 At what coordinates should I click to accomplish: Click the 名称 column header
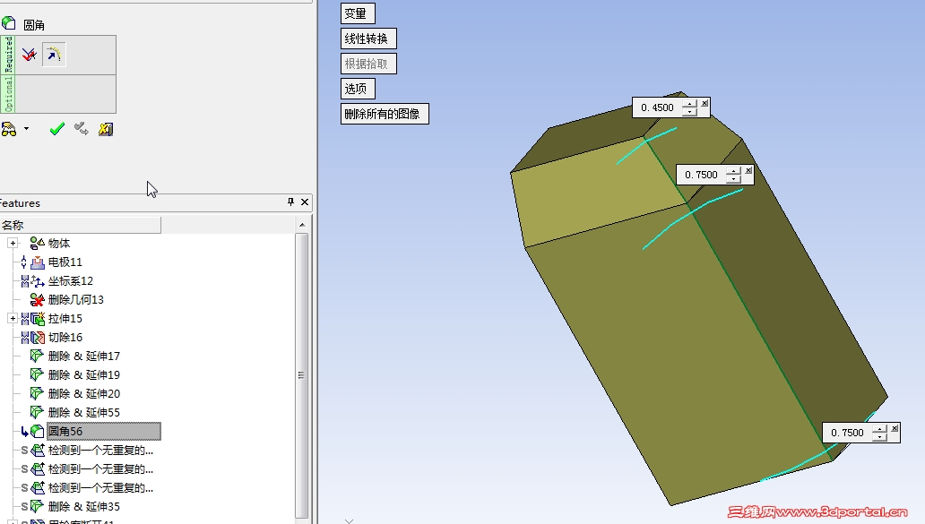coord(81,225)
